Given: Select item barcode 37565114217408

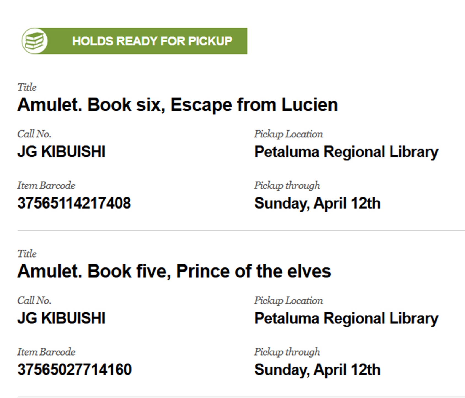Looking at the screenshot, I should [x=74, y=203].
